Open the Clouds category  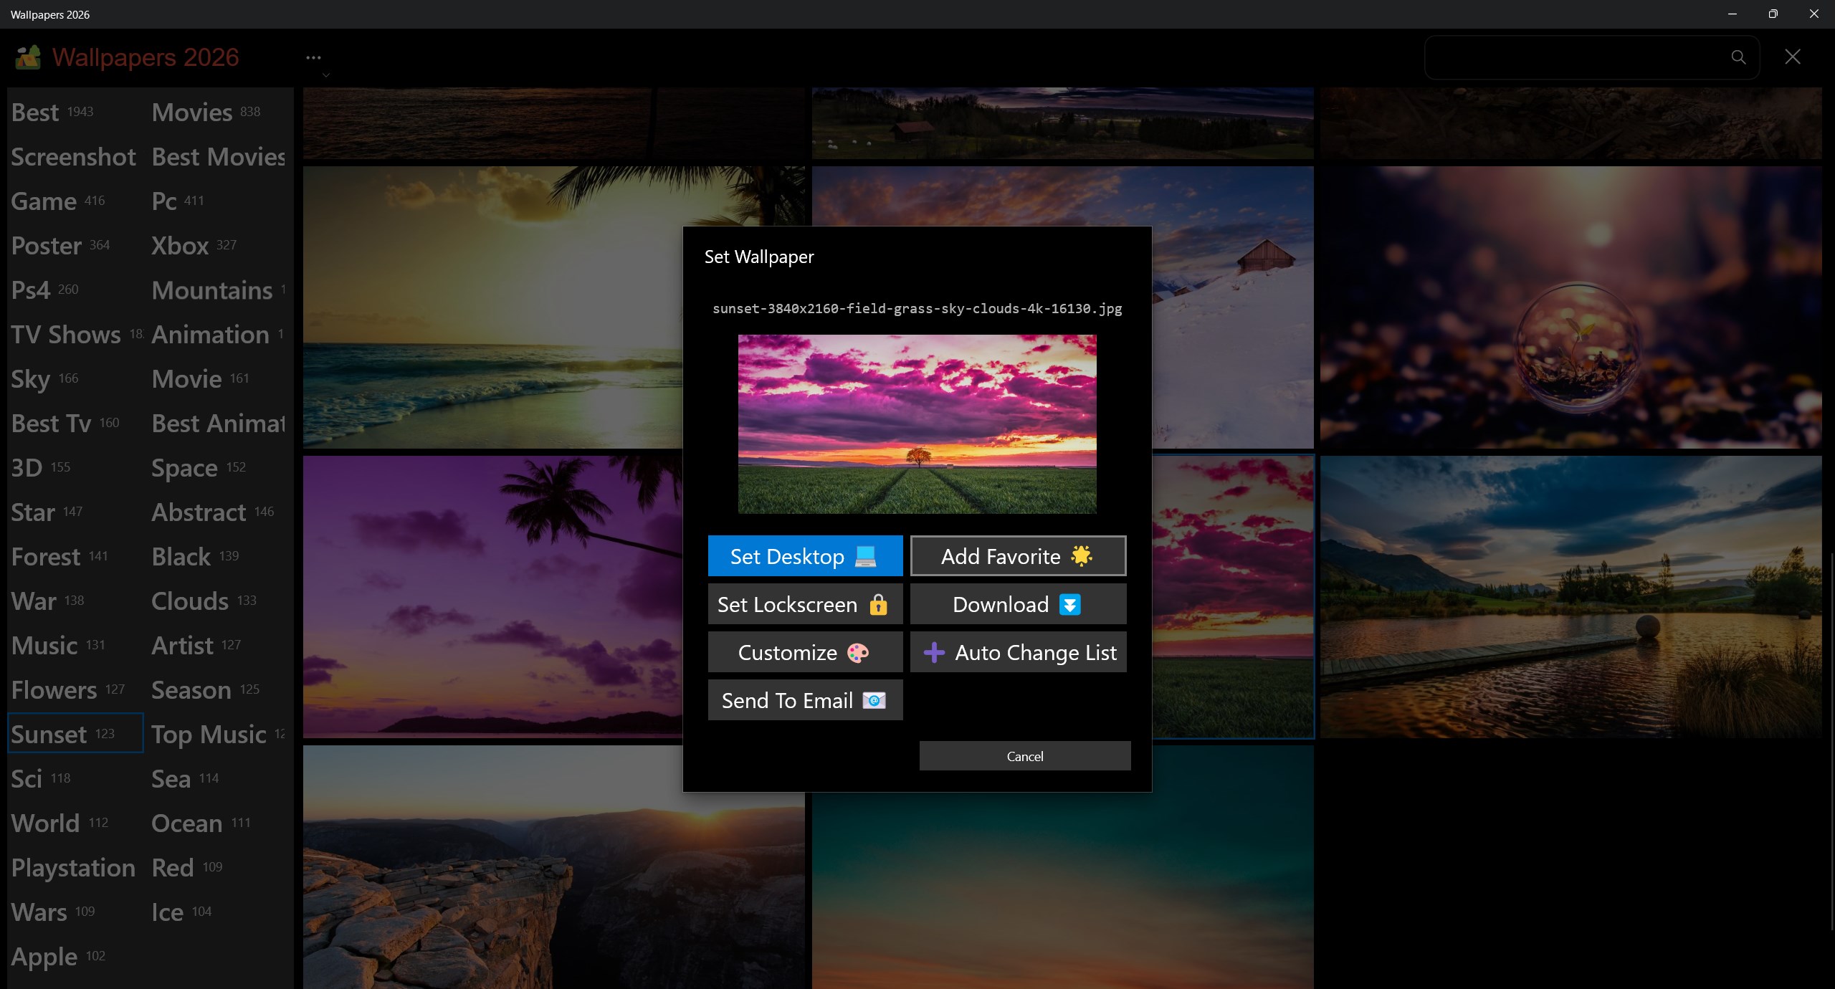pyautogui.click(x=204, y=601)
